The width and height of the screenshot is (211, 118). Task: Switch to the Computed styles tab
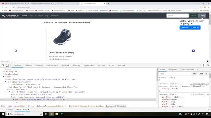pos(173,69)
